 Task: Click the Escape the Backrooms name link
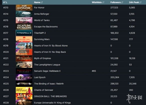pyautogui.click(x=46, y=26)
